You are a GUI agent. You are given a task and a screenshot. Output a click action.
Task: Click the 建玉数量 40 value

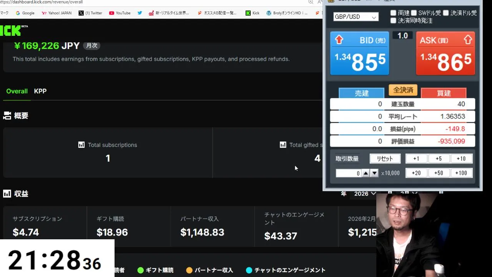[x=461, y=104]
